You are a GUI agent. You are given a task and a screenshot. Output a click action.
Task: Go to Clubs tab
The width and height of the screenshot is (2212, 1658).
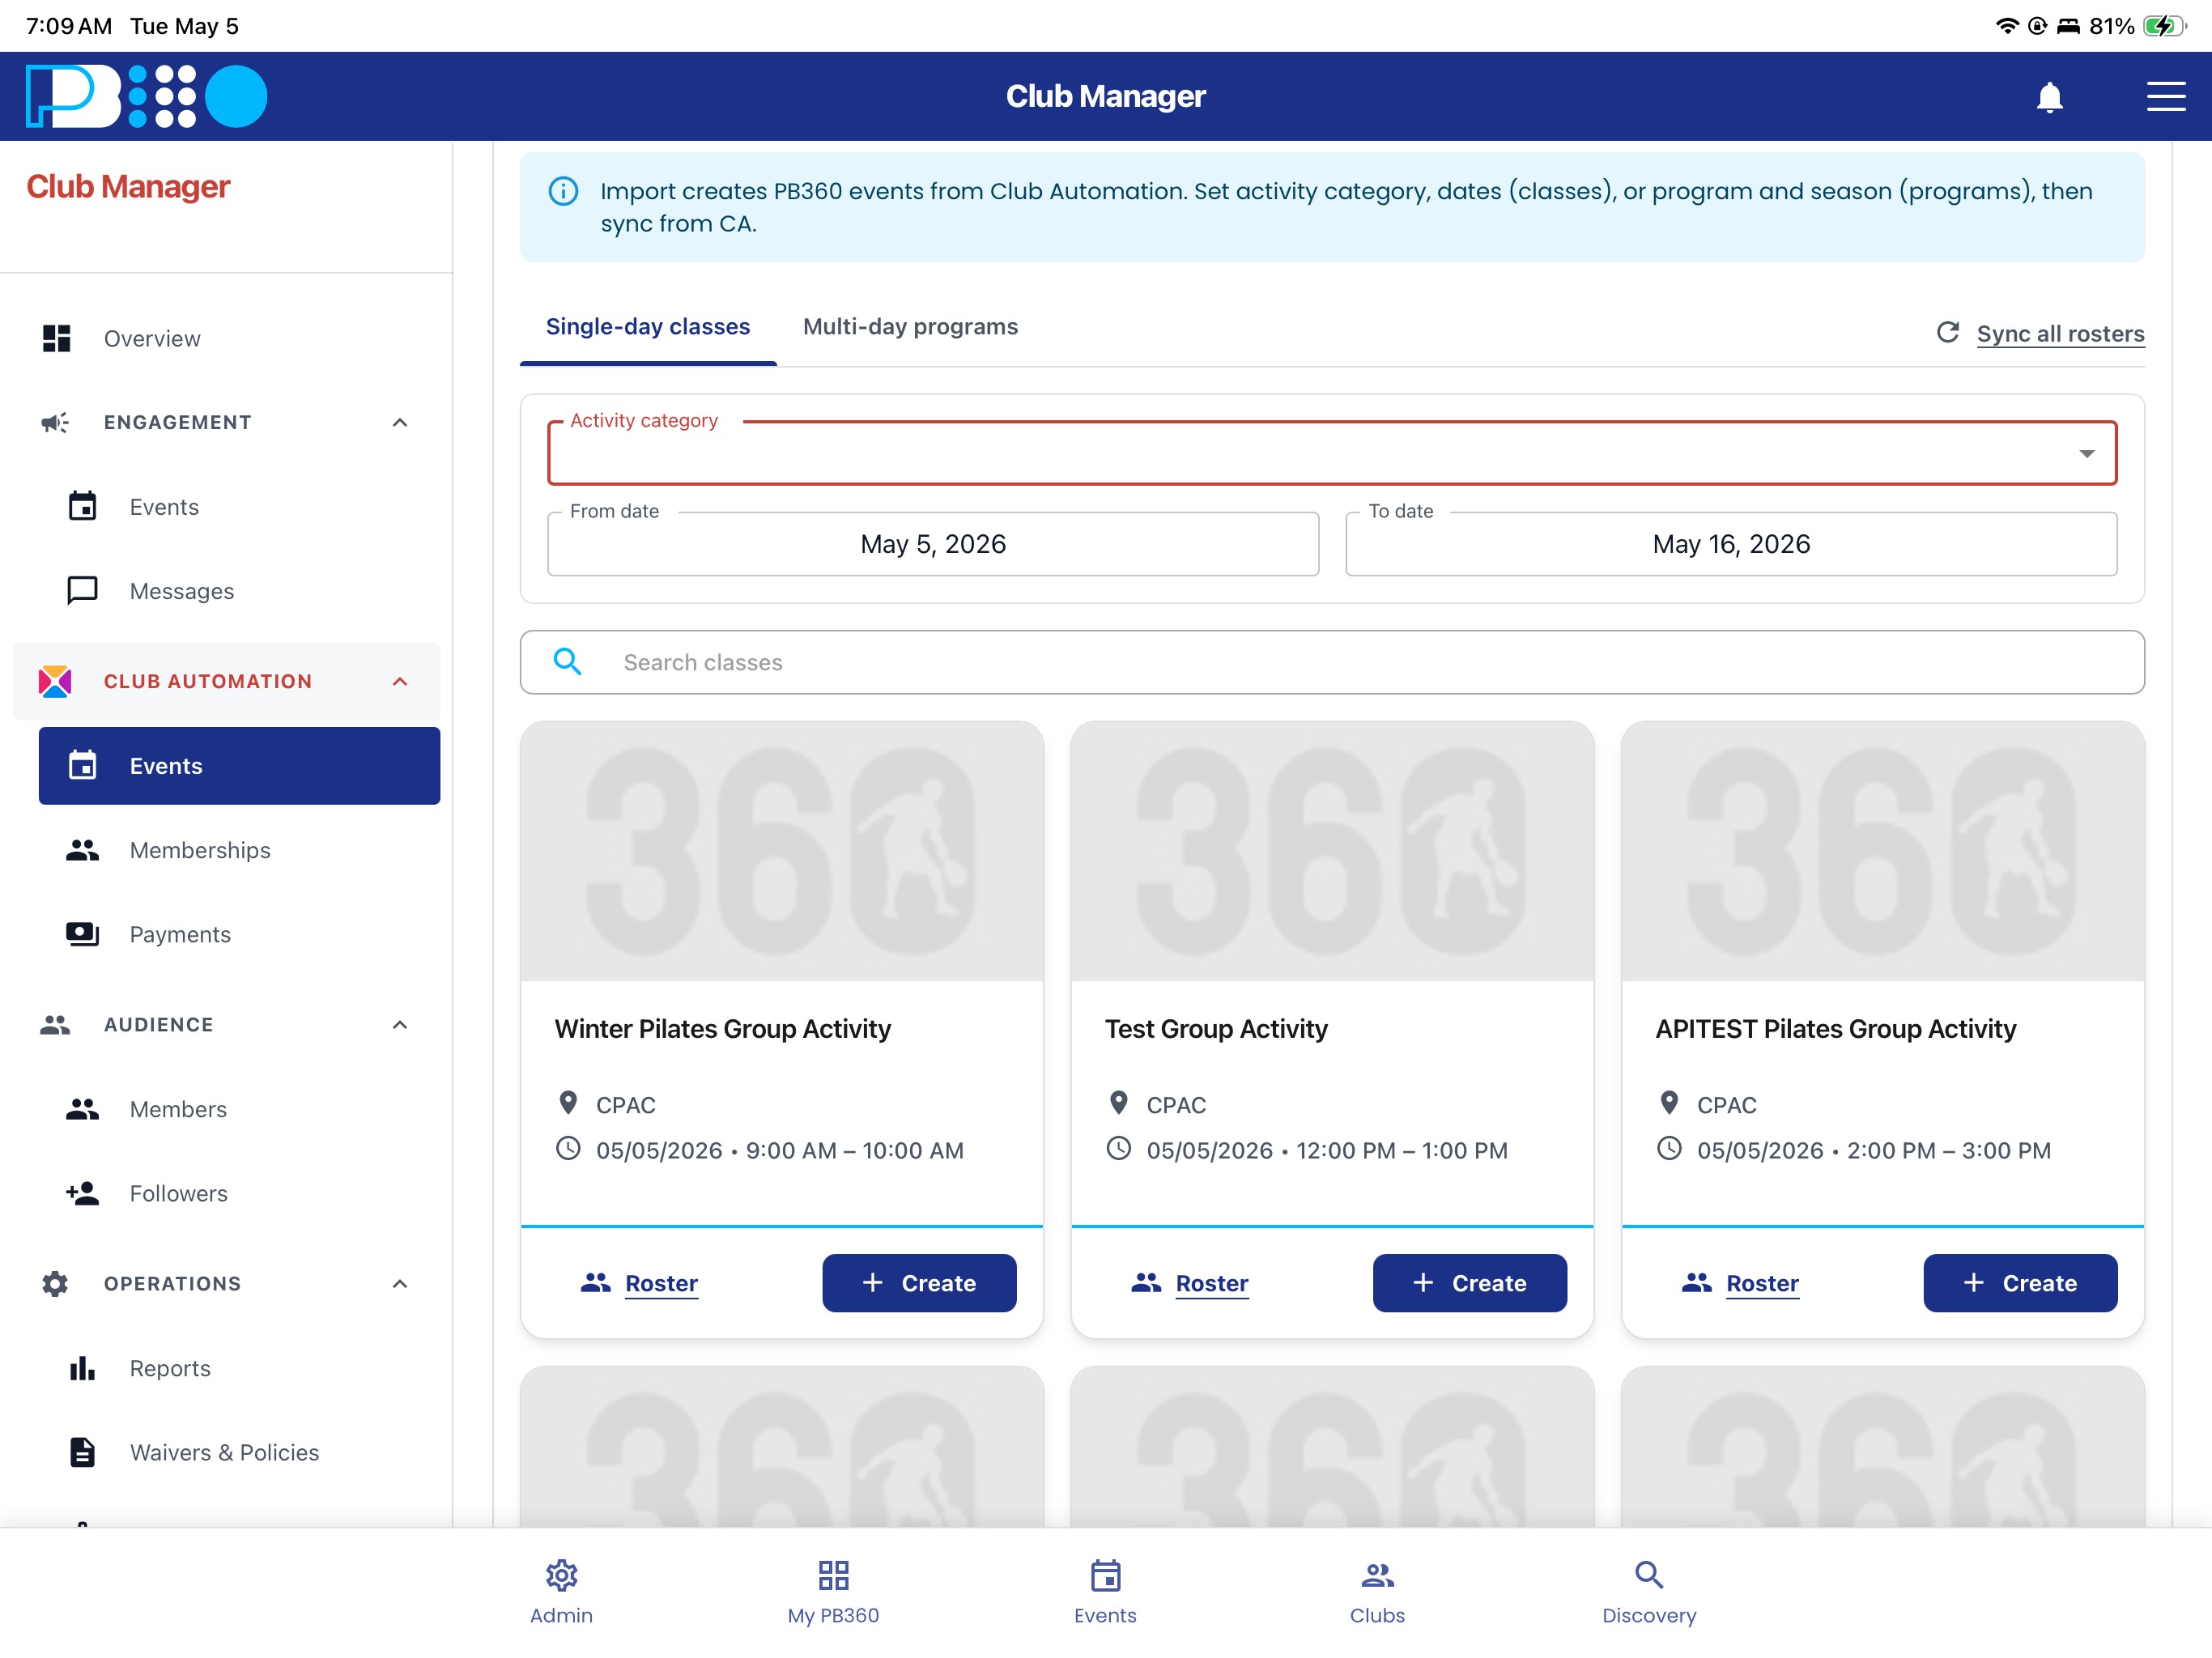1377,1592
